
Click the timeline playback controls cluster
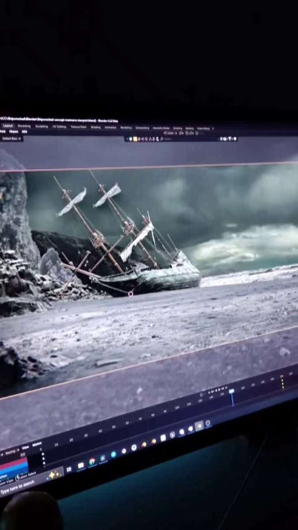[218, 390]
